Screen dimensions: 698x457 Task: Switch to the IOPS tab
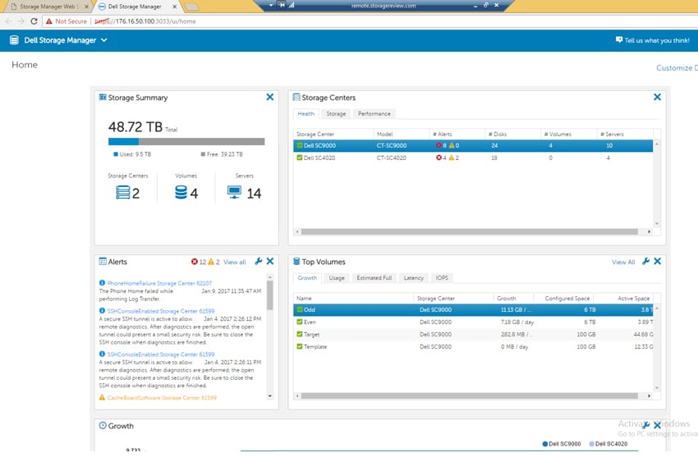(x=442, y=278)
